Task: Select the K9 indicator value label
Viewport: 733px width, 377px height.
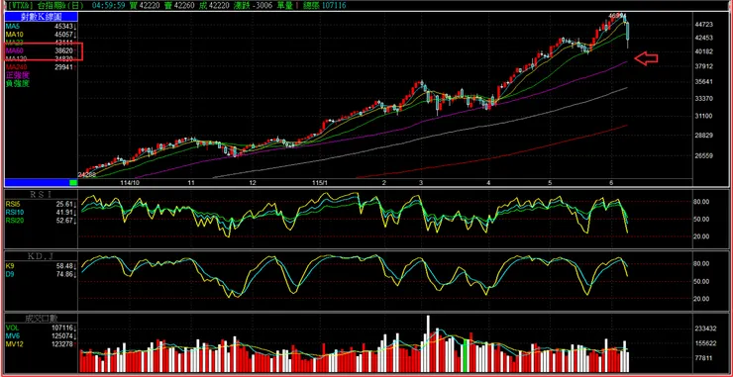Action: (9, 266)
